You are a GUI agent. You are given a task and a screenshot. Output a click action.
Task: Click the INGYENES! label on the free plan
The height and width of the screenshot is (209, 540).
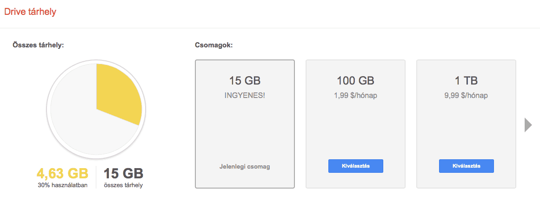[245, 96]
